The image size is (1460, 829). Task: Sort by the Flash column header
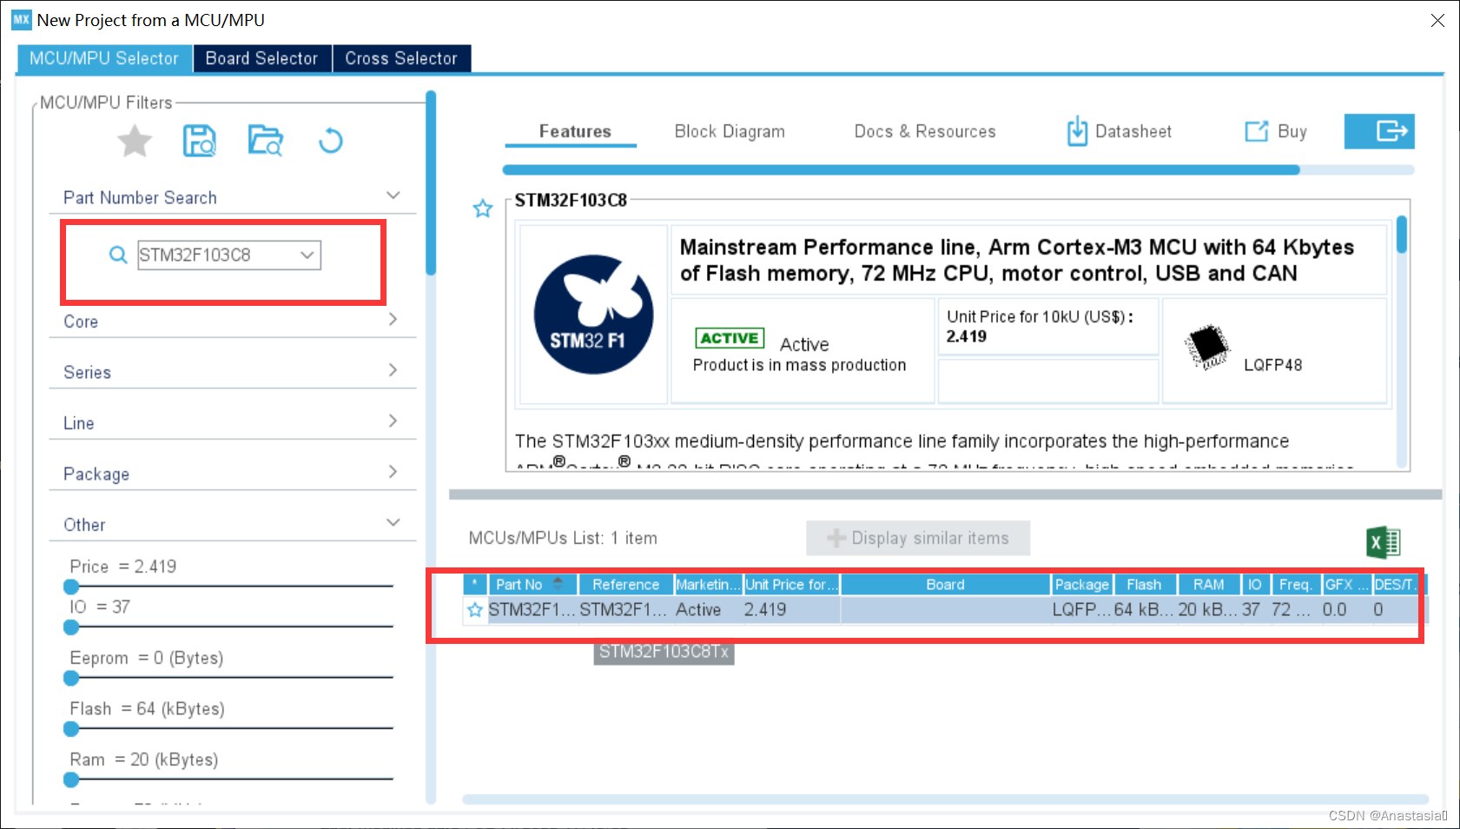[1145, 585]
